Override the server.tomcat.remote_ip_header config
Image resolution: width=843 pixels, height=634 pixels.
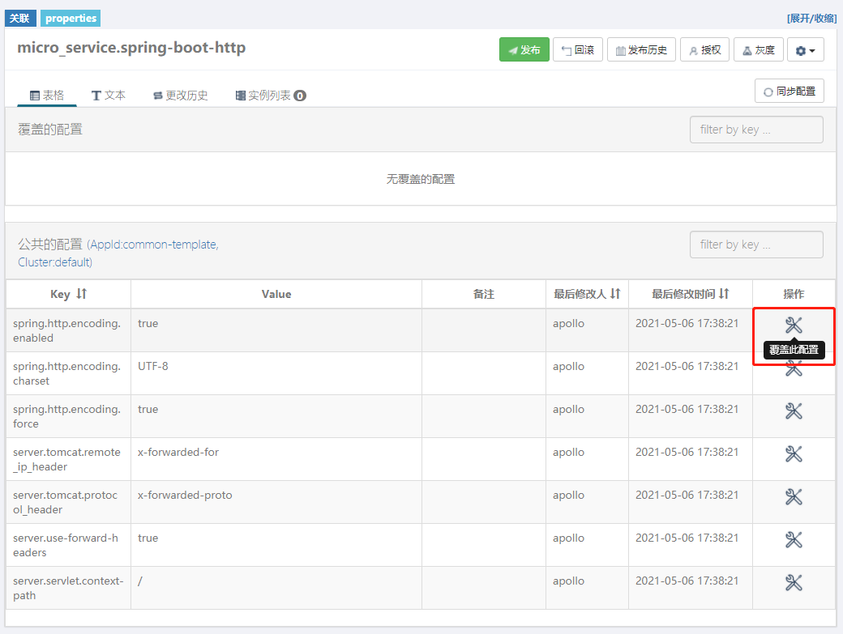(794, 454)
